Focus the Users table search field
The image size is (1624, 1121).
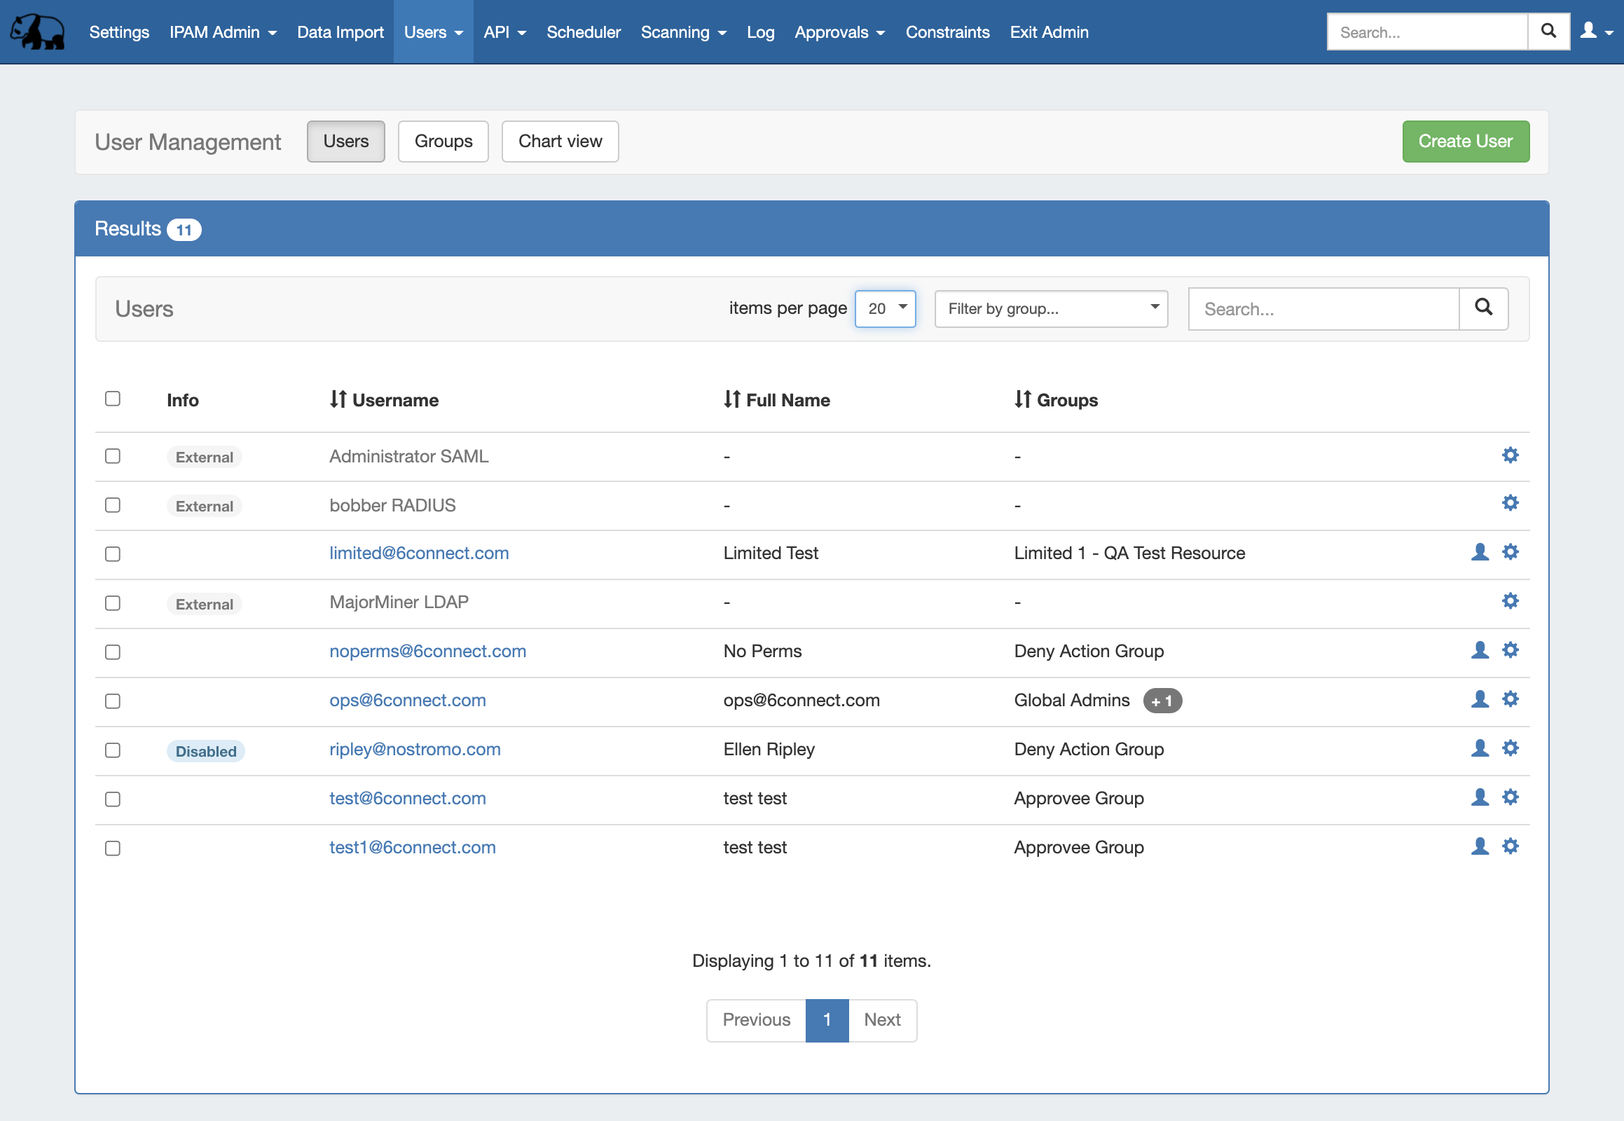click(x=1323, y=308)
